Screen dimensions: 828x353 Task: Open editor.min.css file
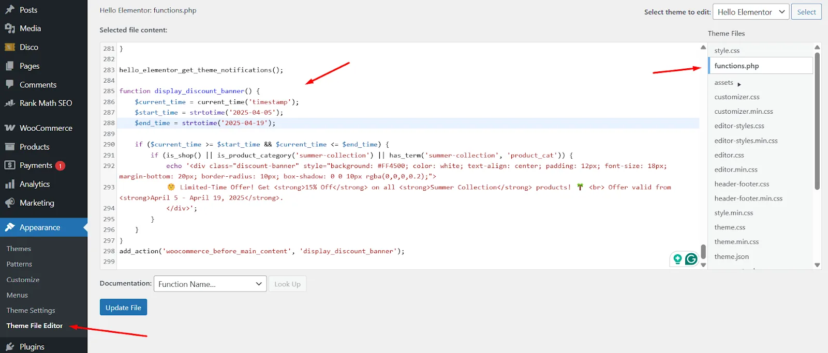point(736,170)
